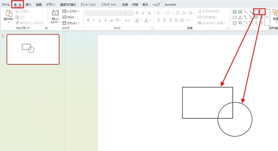Insert a New Slide using its icon

55,13
